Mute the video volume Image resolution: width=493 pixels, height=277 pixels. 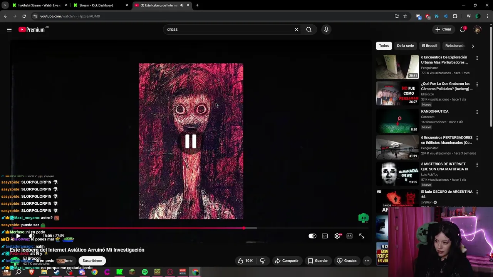click(32, 236)
